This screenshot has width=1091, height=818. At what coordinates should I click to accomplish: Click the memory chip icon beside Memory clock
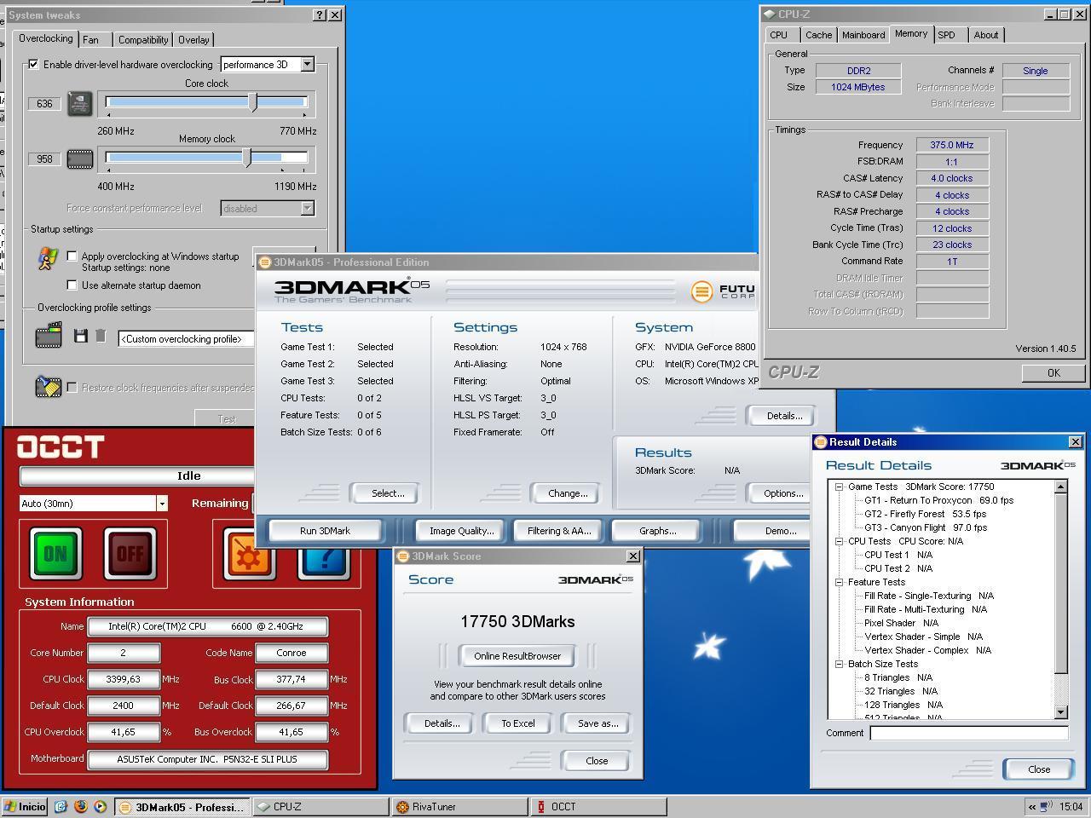click(x=80, y=159)
